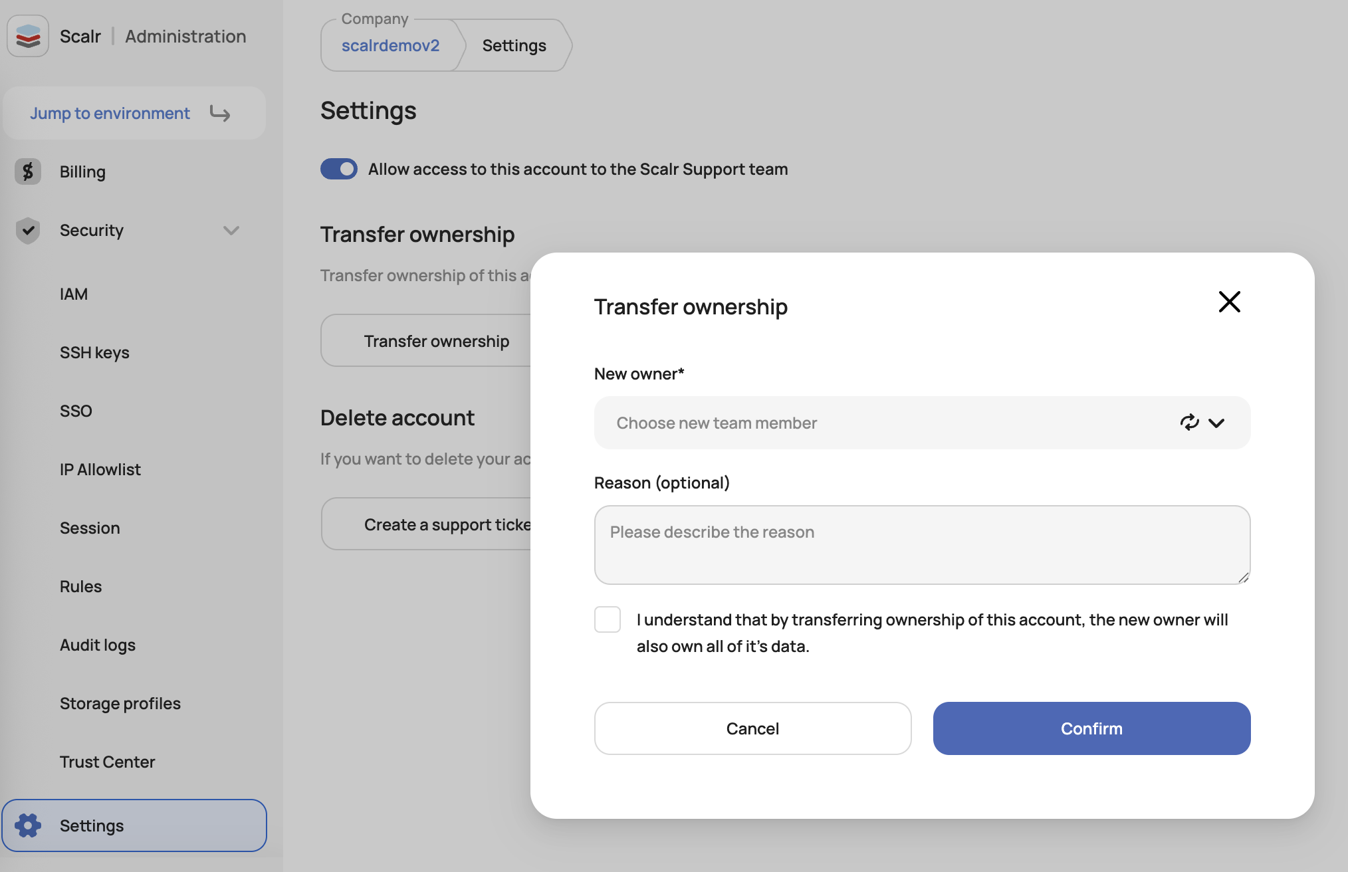Image resolution: width=1348 pixels, height=872 pixels.
Task: Refresh the new owner member list
Action: pos(1189,423)
